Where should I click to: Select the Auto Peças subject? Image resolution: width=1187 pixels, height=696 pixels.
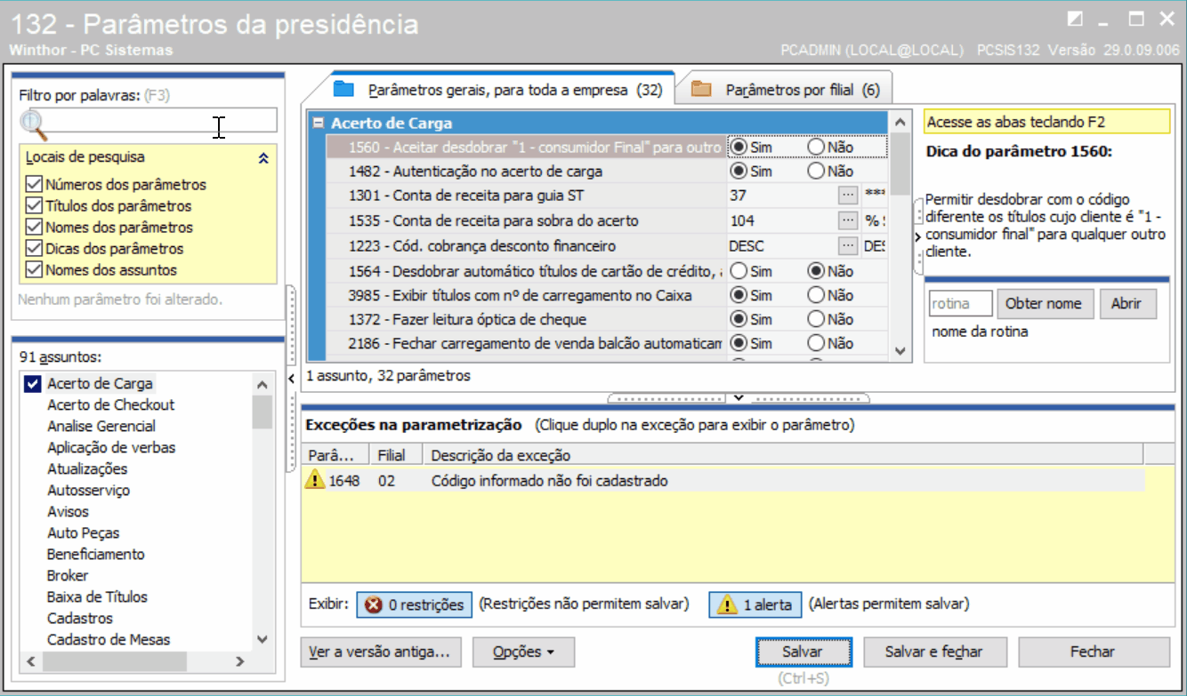tap(83, 532)
